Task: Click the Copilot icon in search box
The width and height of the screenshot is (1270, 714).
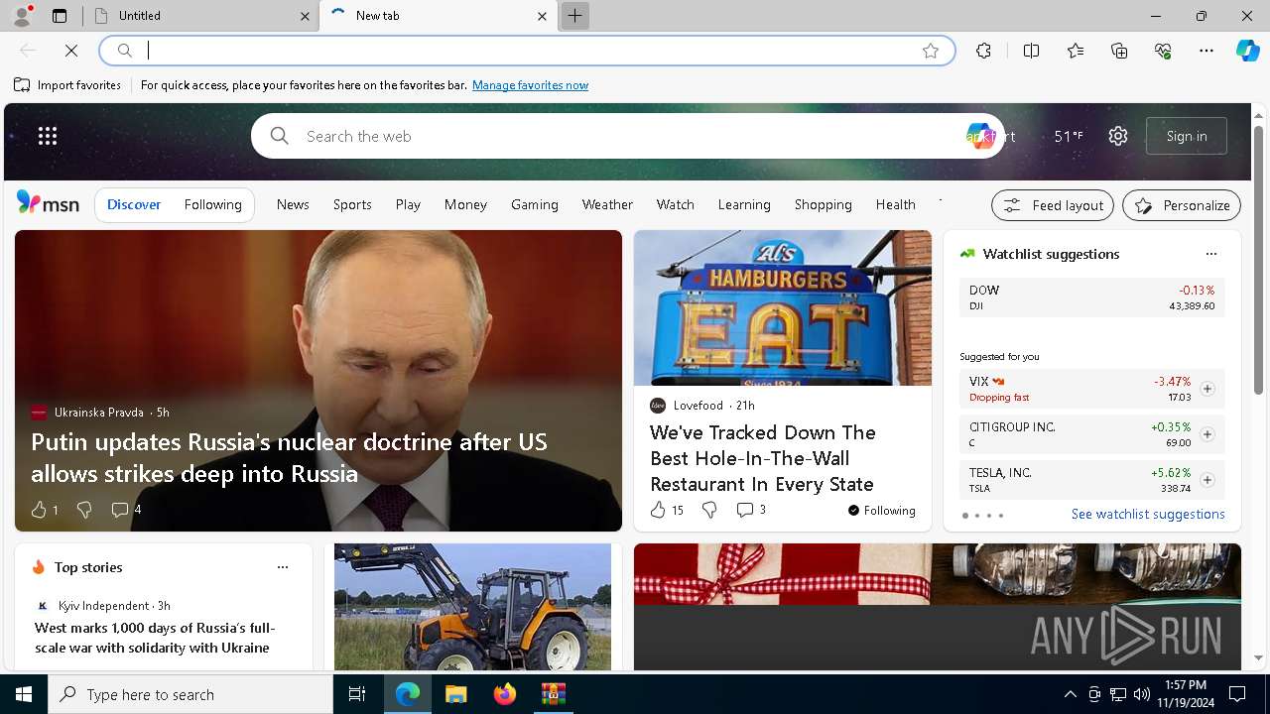Action: click(979, 136)
